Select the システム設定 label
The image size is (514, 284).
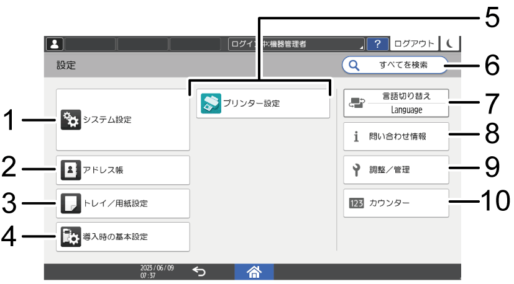(x=107, y=120)
